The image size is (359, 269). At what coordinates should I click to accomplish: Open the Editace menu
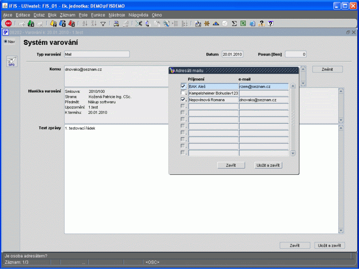pyautogui.click(x=23, y=15)
